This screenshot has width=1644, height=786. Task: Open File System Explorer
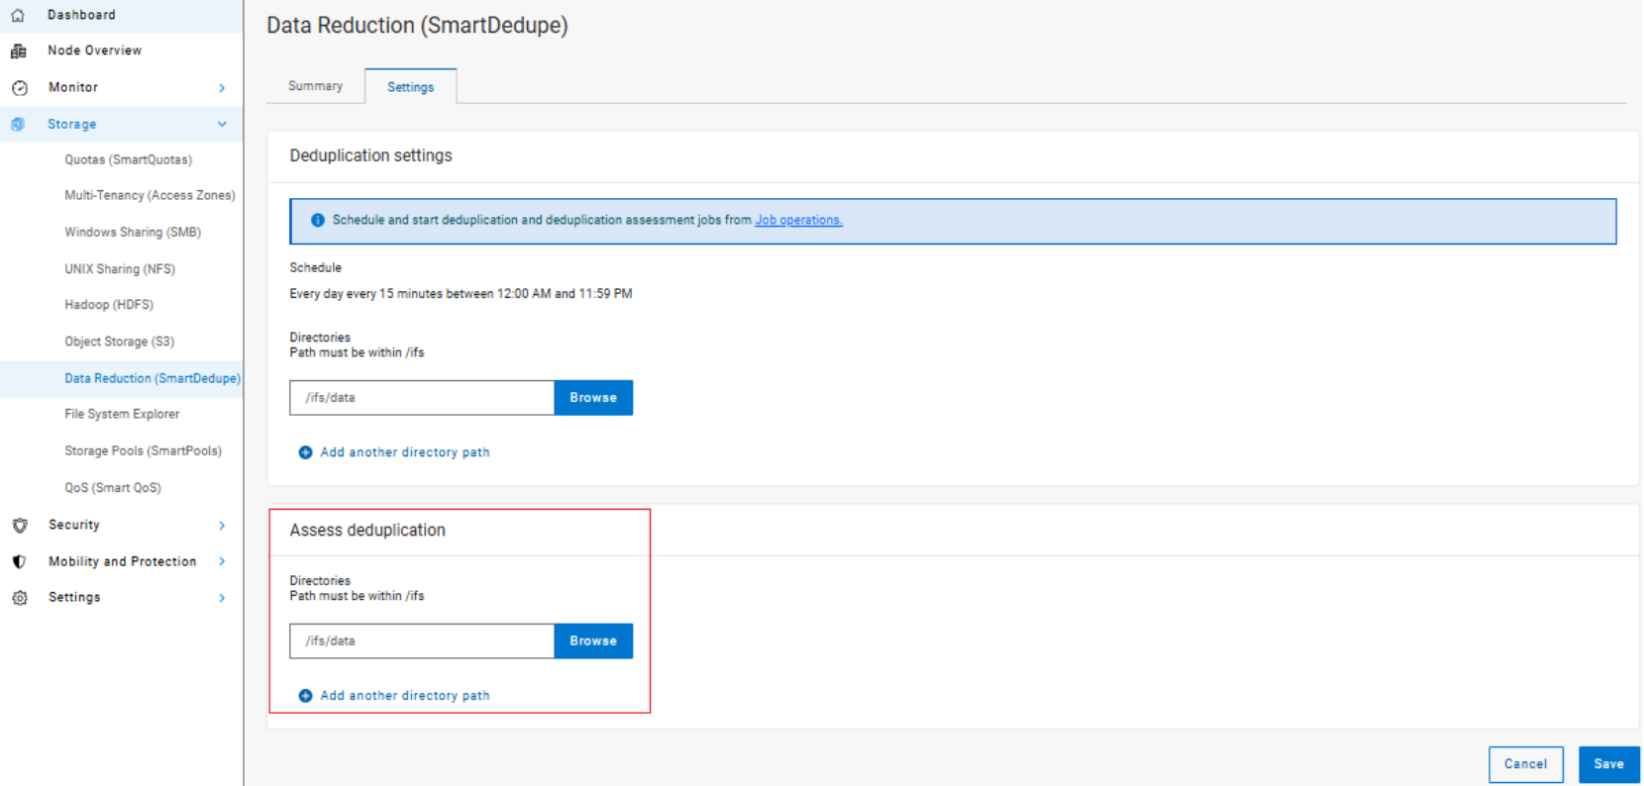pos(122,414)
